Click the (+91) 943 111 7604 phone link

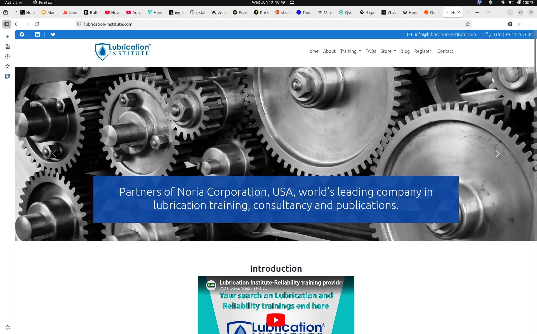click(513, 34)
